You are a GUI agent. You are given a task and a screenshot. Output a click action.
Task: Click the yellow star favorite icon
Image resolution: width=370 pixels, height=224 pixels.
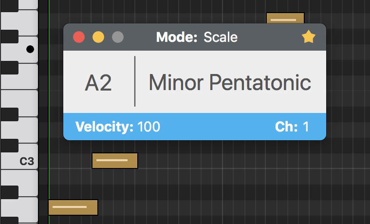click(x=309, y=37)
